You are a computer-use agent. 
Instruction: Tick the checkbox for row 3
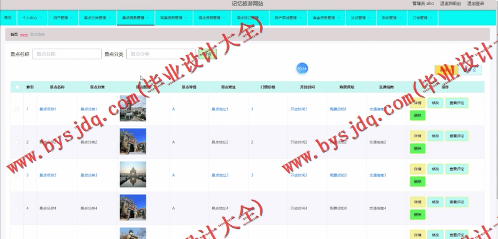17,175
